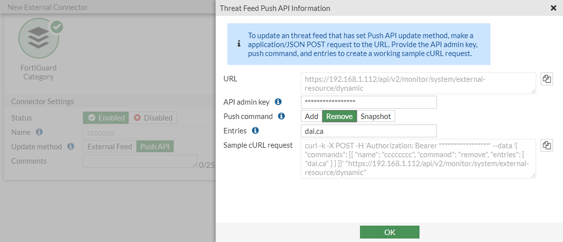Copy the sample cURL request
Image resolution: width=563 pixels, height=242 pixels.
click(x=547, y=145)
